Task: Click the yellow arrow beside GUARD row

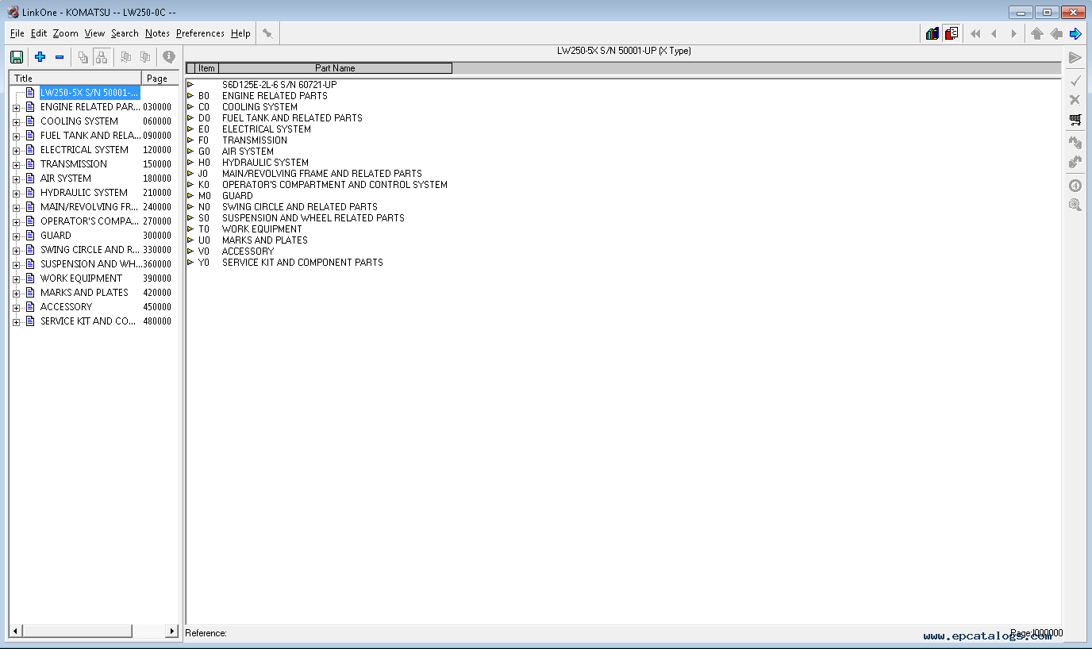Action: point(190,195)
